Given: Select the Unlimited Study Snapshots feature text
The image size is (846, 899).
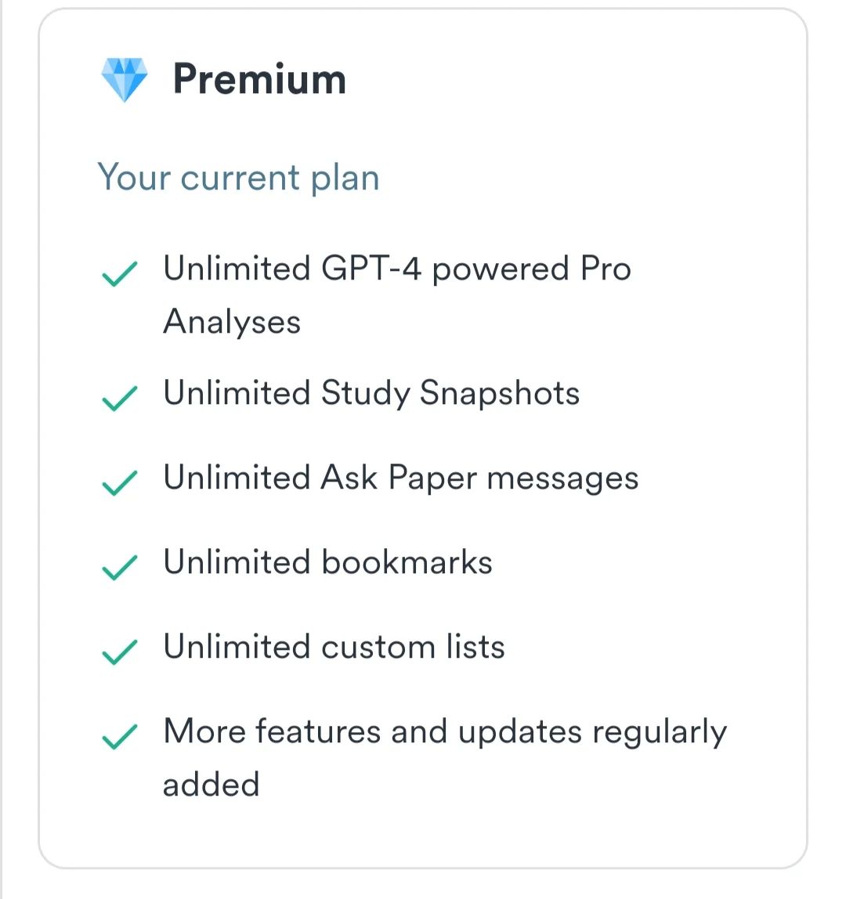Looking at the screenshot, I should (x=371, y=394).
